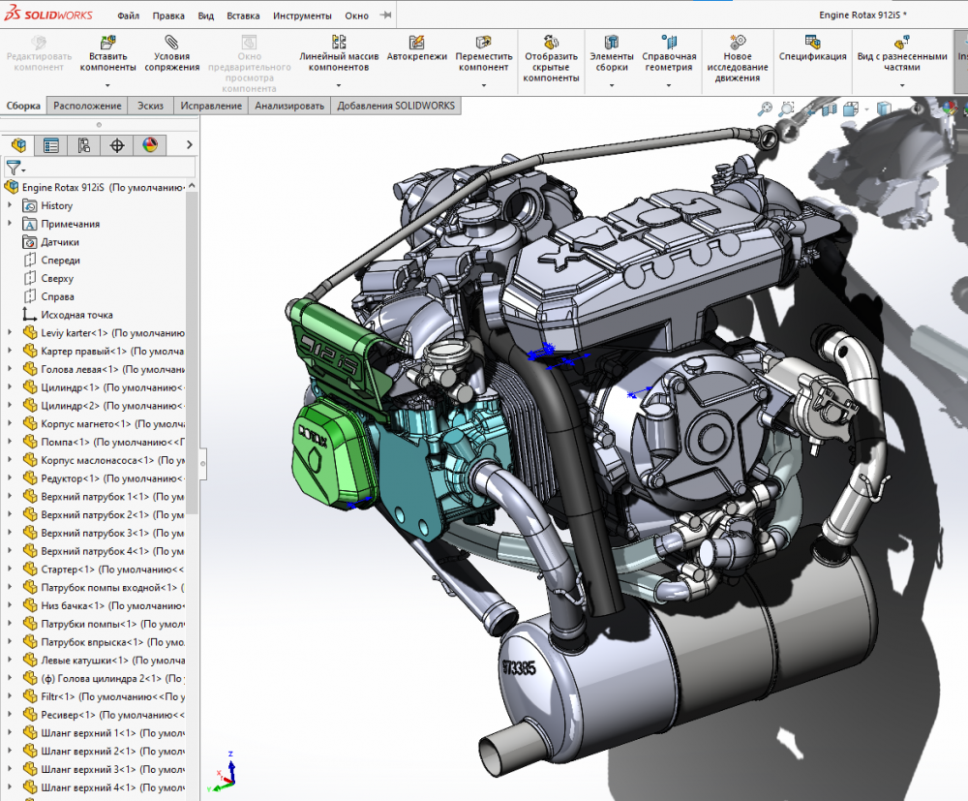Click the Bill of Materials (Спецификация) icon
This screenshot has width=968, height=801.
pyautogui.click(x=812, y=43)
